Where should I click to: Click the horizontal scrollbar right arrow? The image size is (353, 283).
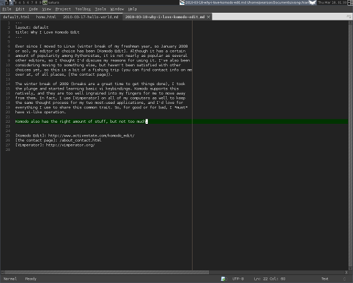point(346,272)
